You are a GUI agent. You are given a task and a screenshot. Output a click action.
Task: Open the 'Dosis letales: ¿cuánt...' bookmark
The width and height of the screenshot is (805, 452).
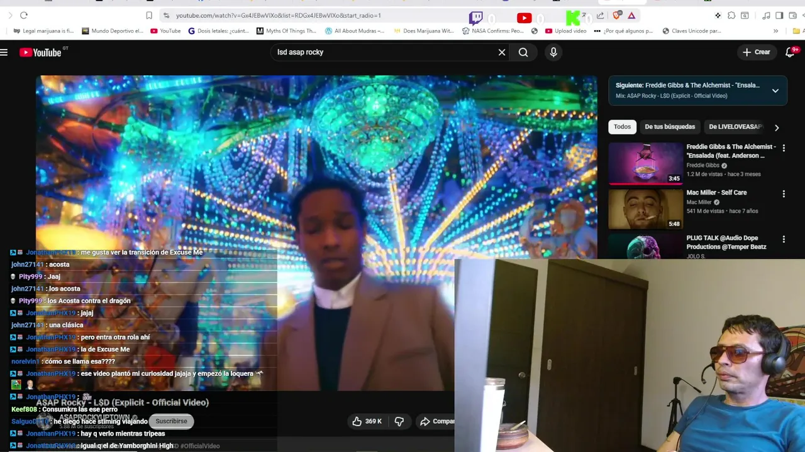(x=219, y=31)
